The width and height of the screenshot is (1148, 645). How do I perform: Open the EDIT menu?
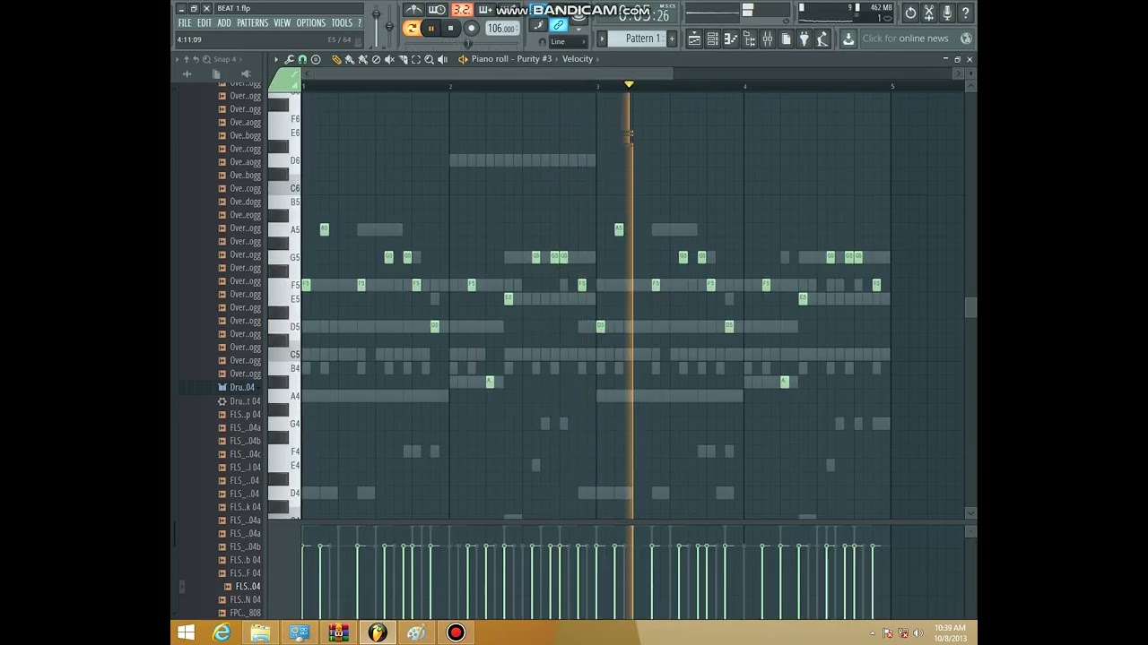point(204,23)
